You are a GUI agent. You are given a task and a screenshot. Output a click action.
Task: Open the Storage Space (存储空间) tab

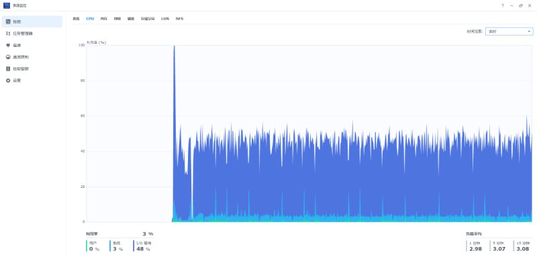pos(148,19)
